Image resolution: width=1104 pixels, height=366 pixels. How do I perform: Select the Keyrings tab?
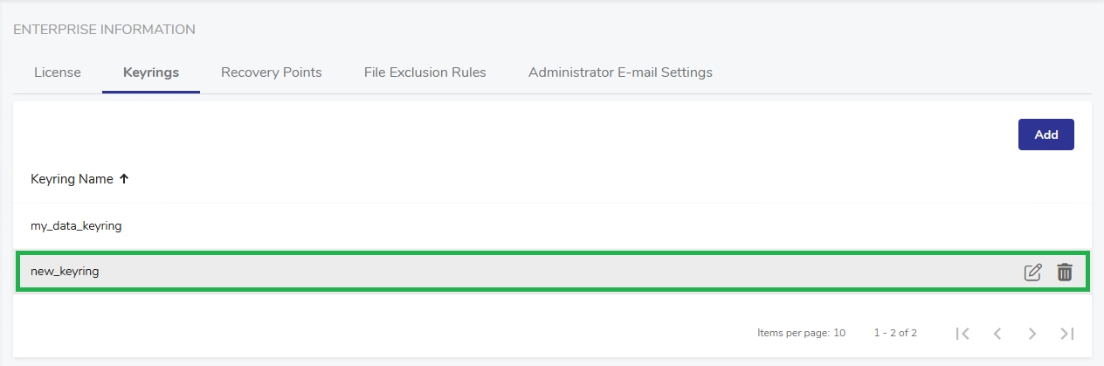tap(151, 73)
